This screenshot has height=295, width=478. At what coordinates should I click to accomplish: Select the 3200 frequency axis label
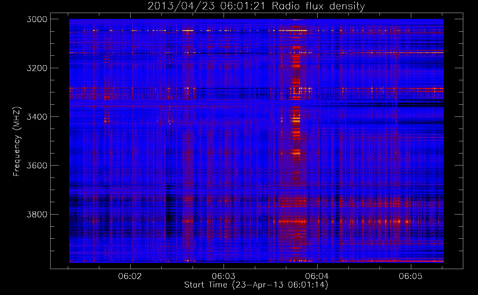[x=37, y=68]
